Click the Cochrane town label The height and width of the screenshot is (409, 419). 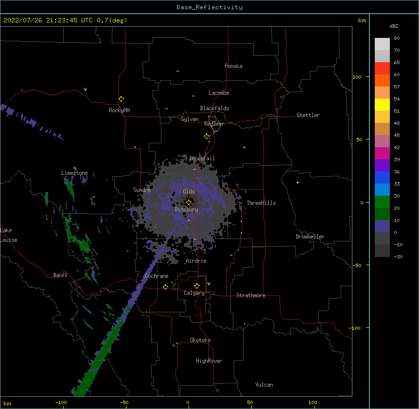pos(157,276)
